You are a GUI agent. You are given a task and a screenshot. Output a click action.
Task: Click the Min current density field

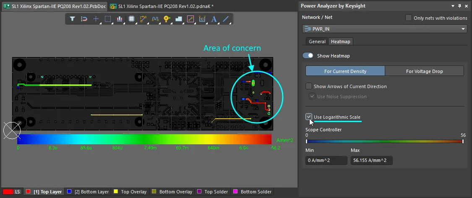[x=326, y=160]
